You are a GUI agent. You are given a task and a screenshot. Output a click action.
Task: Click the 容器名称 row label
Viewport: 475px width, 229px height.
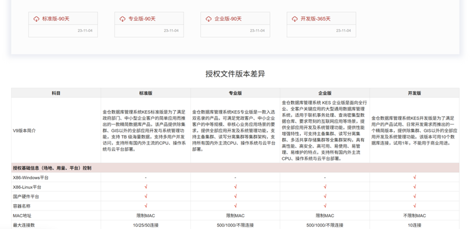[22, 206]
